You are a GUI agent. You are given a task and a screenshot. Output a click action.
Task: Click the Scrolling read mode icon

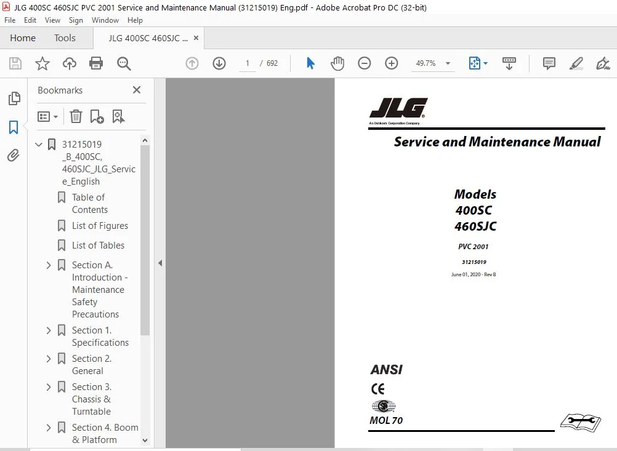pyautogui.click(x=509, y=63)
